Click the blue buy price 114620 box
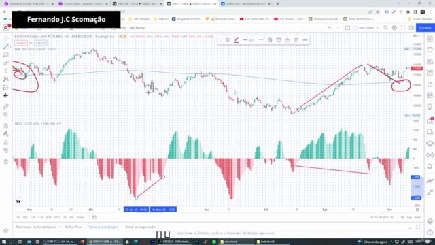The height and width of the screenshot is (245, 435). click(41, 43)
